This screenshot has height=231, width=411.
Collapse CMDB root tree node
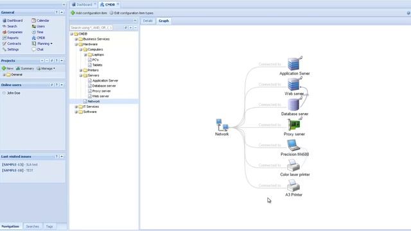click(x=71, y=34)
